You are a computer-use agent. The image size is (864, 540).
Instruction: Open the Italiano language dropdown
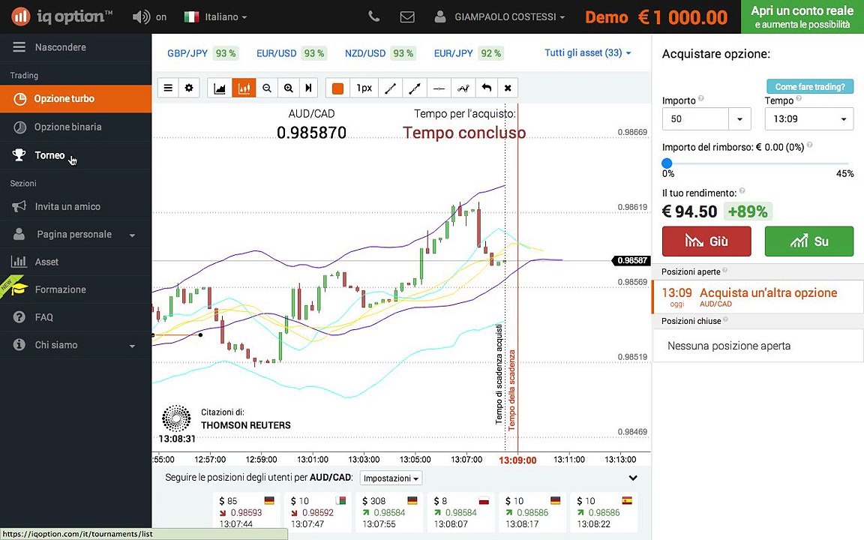(x=215, y=17)
